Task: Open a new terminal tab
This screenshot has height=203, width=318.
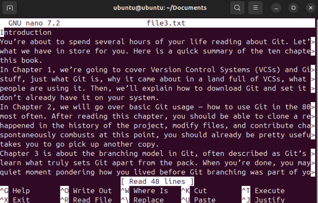Action: click(x=9, y=8)
